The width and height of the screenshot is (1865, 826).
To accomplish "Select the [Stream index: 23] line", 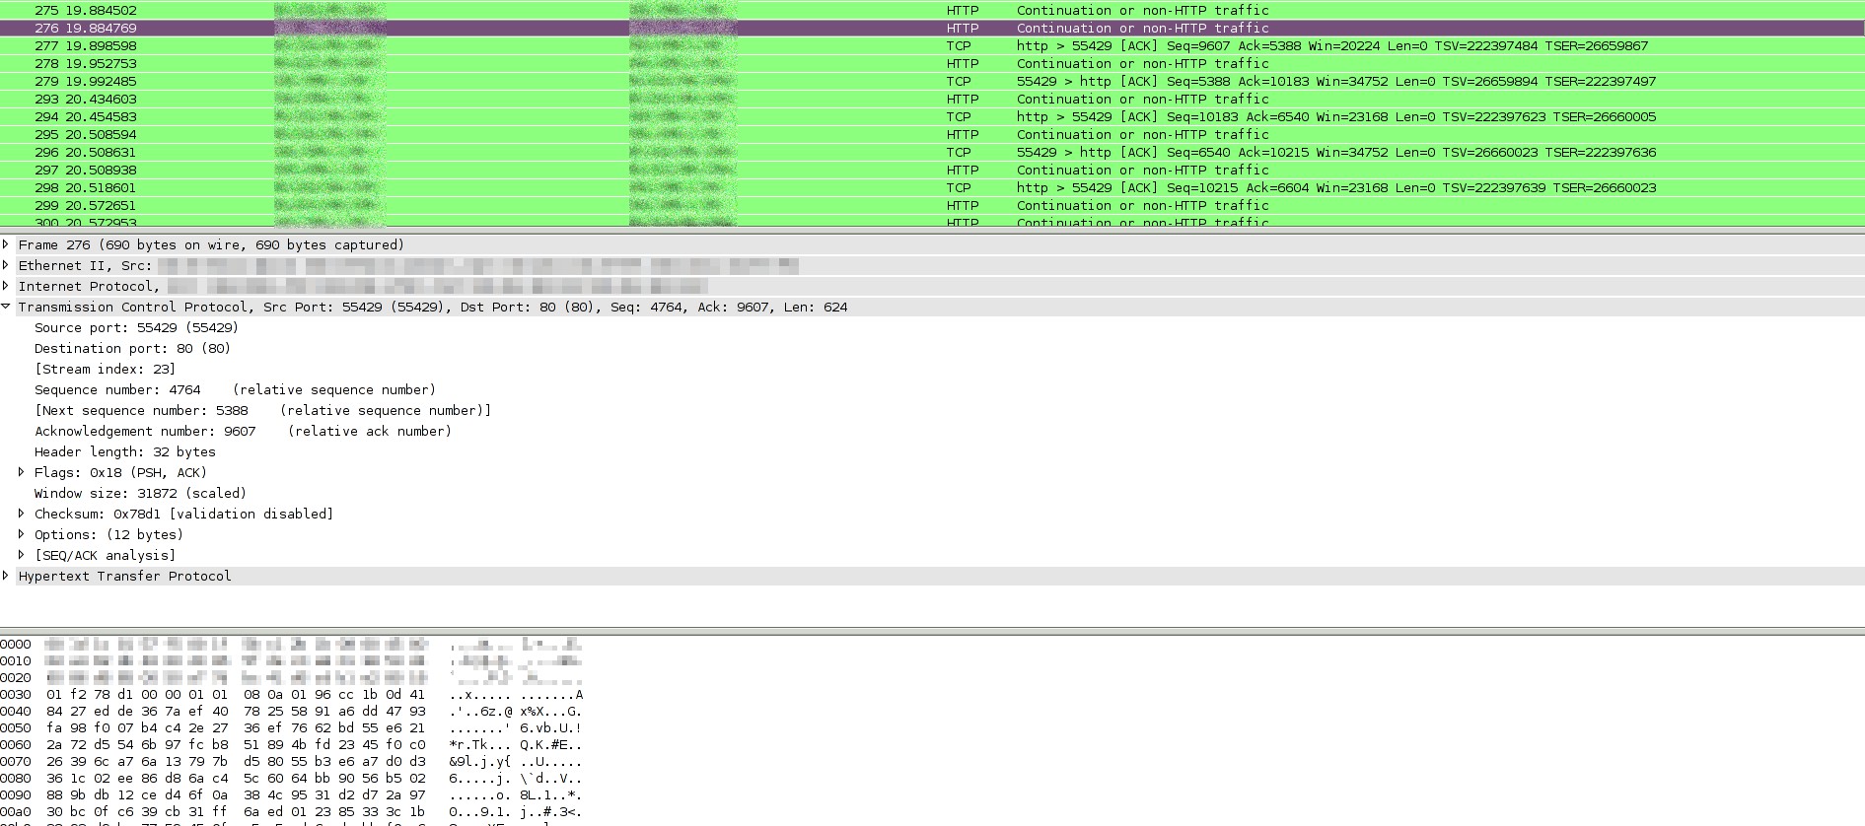I will (105, 369).
